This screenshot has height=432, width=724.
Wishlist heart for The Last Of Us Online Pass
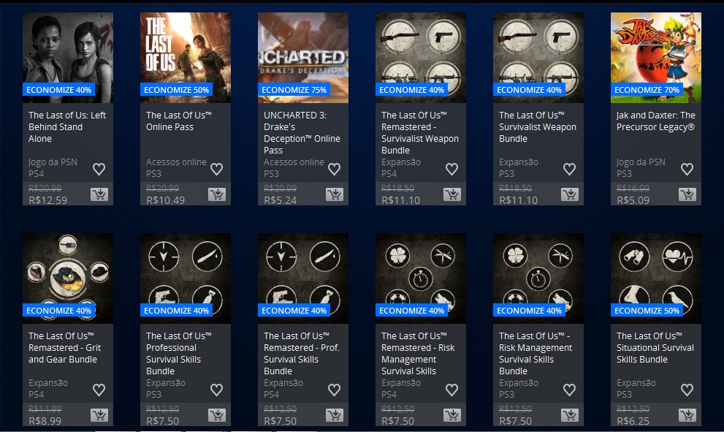click(216, 169)
